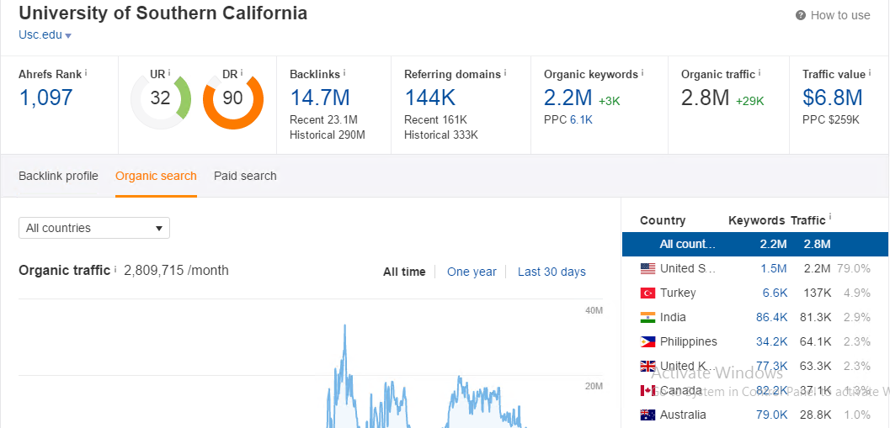Image resolution: width=890 pixels, height=428 pixels.
Task: Switch chart range to One year
Action: pos(472,272)
